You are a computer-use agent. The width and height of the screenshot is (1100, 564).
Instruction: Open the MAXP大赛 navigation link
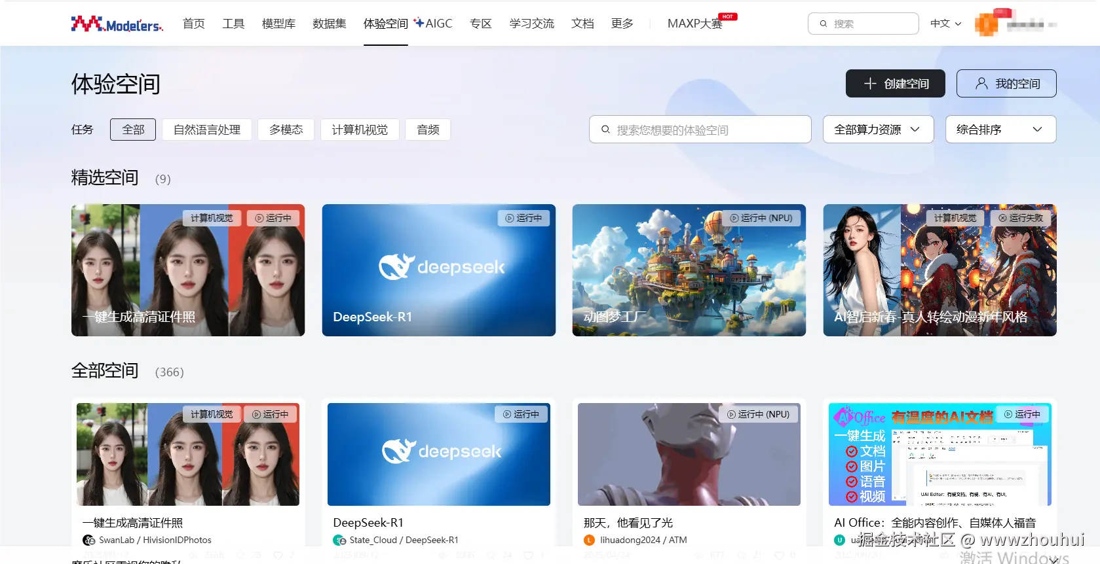[694, 24]
